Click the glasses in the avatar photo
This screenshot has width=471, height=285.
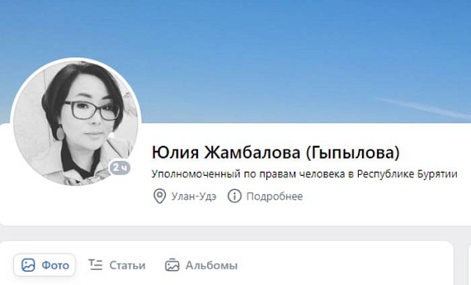(92, 111)
